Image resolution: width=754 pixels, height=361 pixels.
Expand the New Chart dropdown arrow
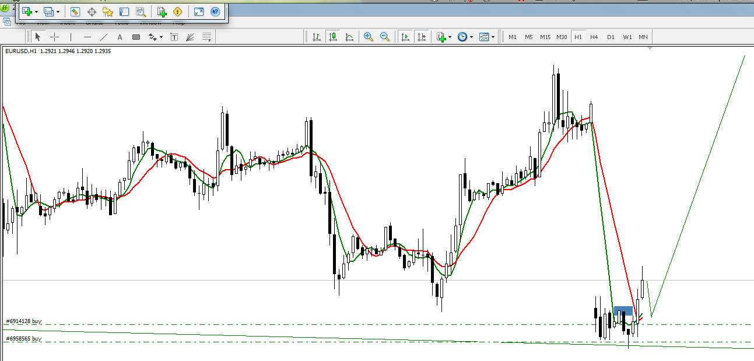point(36,12)
